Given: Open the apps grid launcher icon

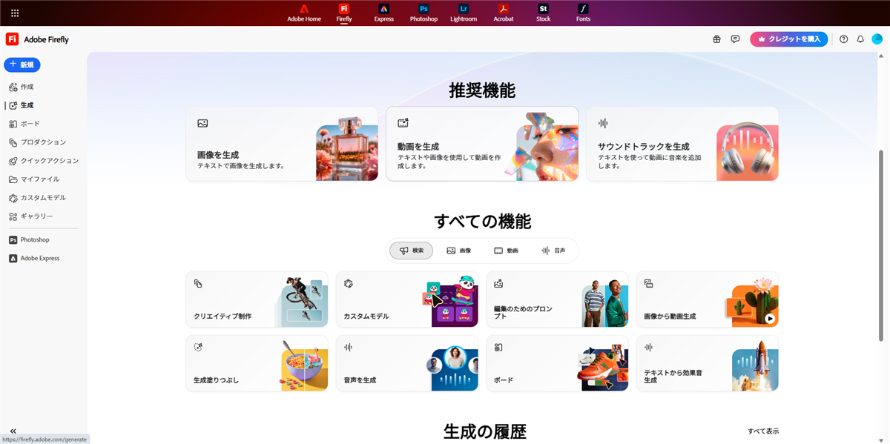Looking at the screenshot, I should click(x=15, y=13).
